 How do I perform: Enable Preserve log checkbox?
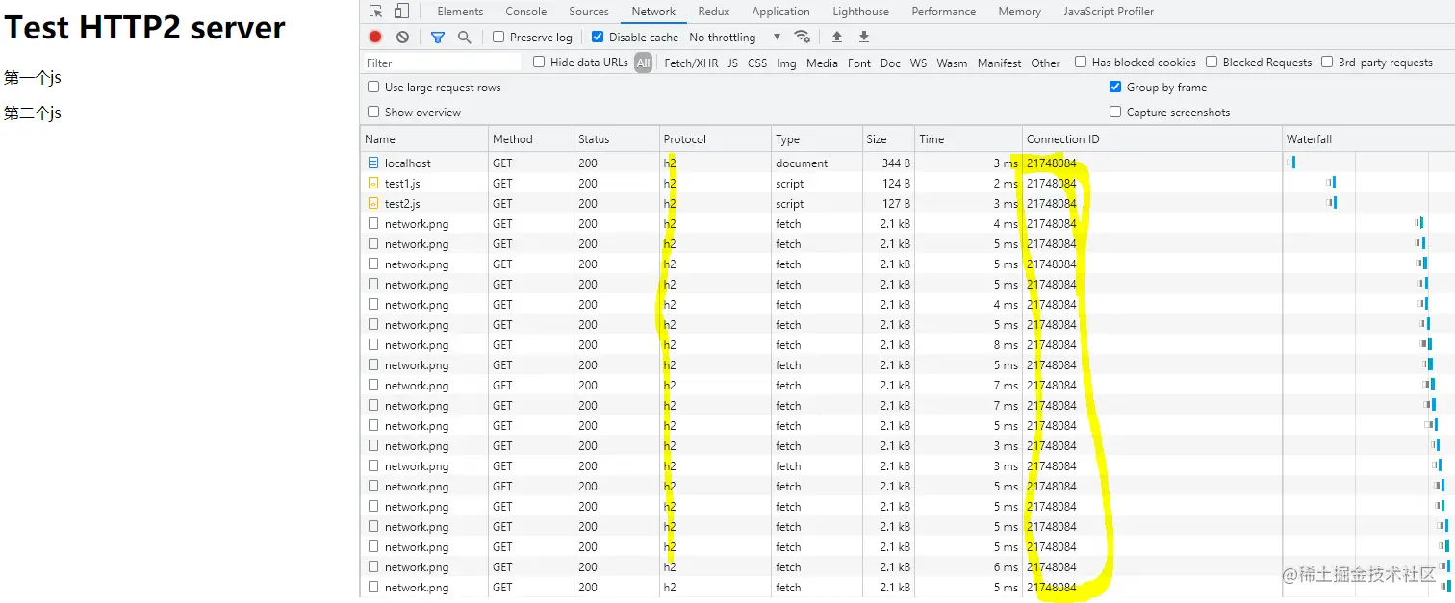point(498,37)
